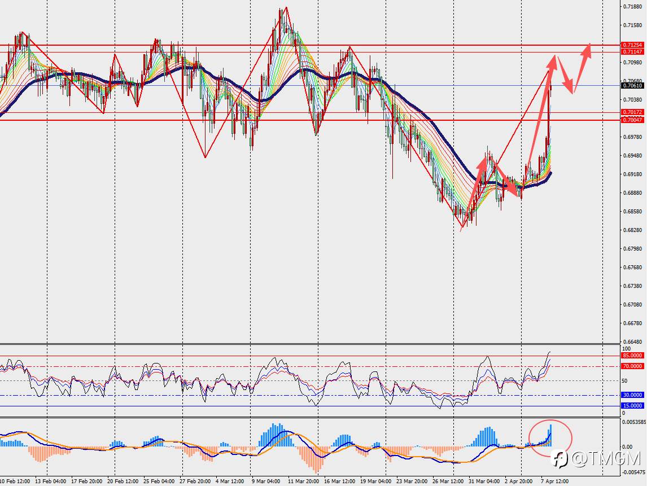The height and width of the screenshot is (486, 647).
Task: Select the red 85.0000 oscillator level label
Action: (x=632, y=355)
